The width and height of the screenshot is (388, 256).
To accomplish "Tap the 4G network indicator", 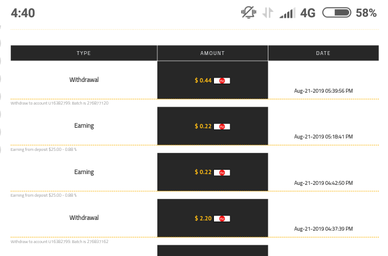I will coord(308,13).
